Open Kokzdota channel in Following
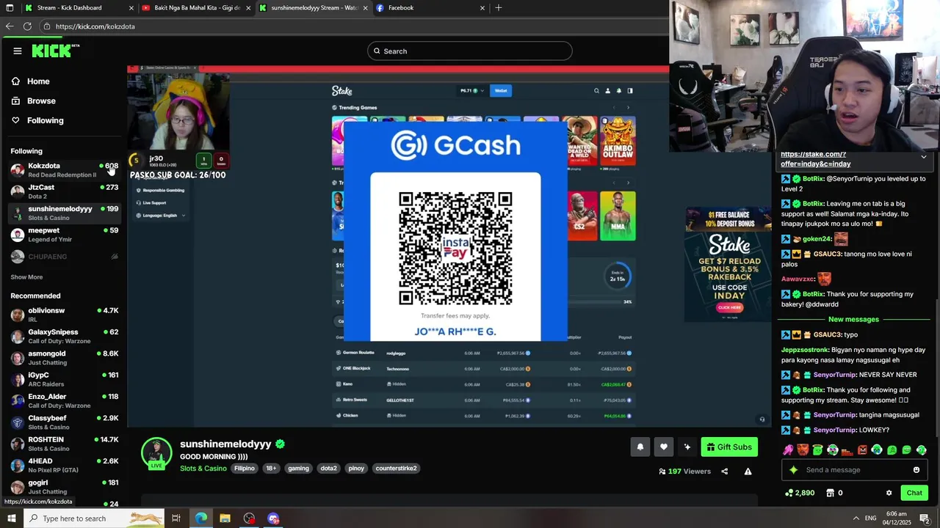This screenshot has width=940, height=528. (65, 170)
